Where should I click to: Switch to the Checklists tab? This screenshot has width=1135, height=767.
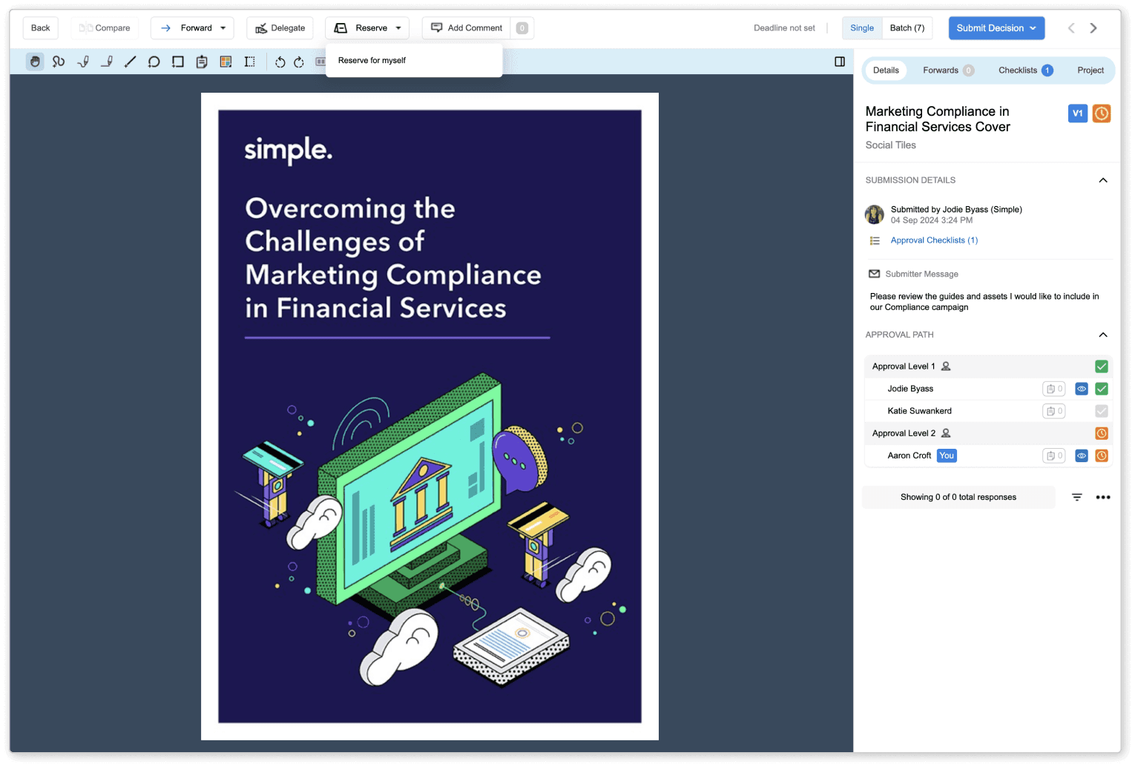(1024, 70)
